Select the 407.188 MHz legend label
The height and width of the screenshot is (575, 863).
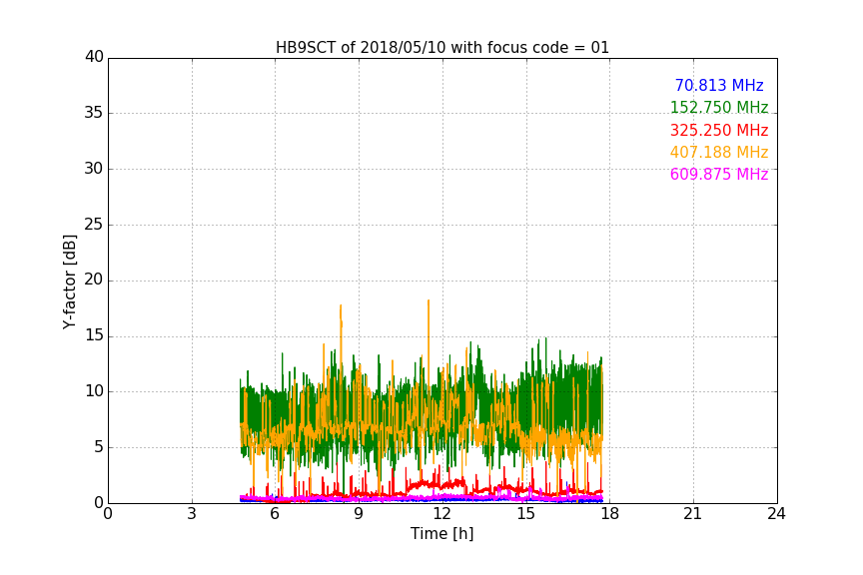coord(719,152)
